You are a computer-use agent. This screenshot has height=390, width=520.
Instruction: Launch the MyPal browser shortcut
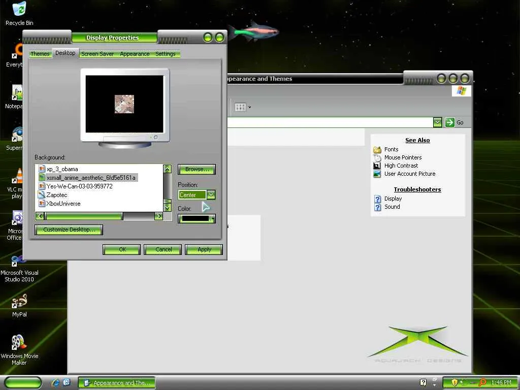(19, 305)
